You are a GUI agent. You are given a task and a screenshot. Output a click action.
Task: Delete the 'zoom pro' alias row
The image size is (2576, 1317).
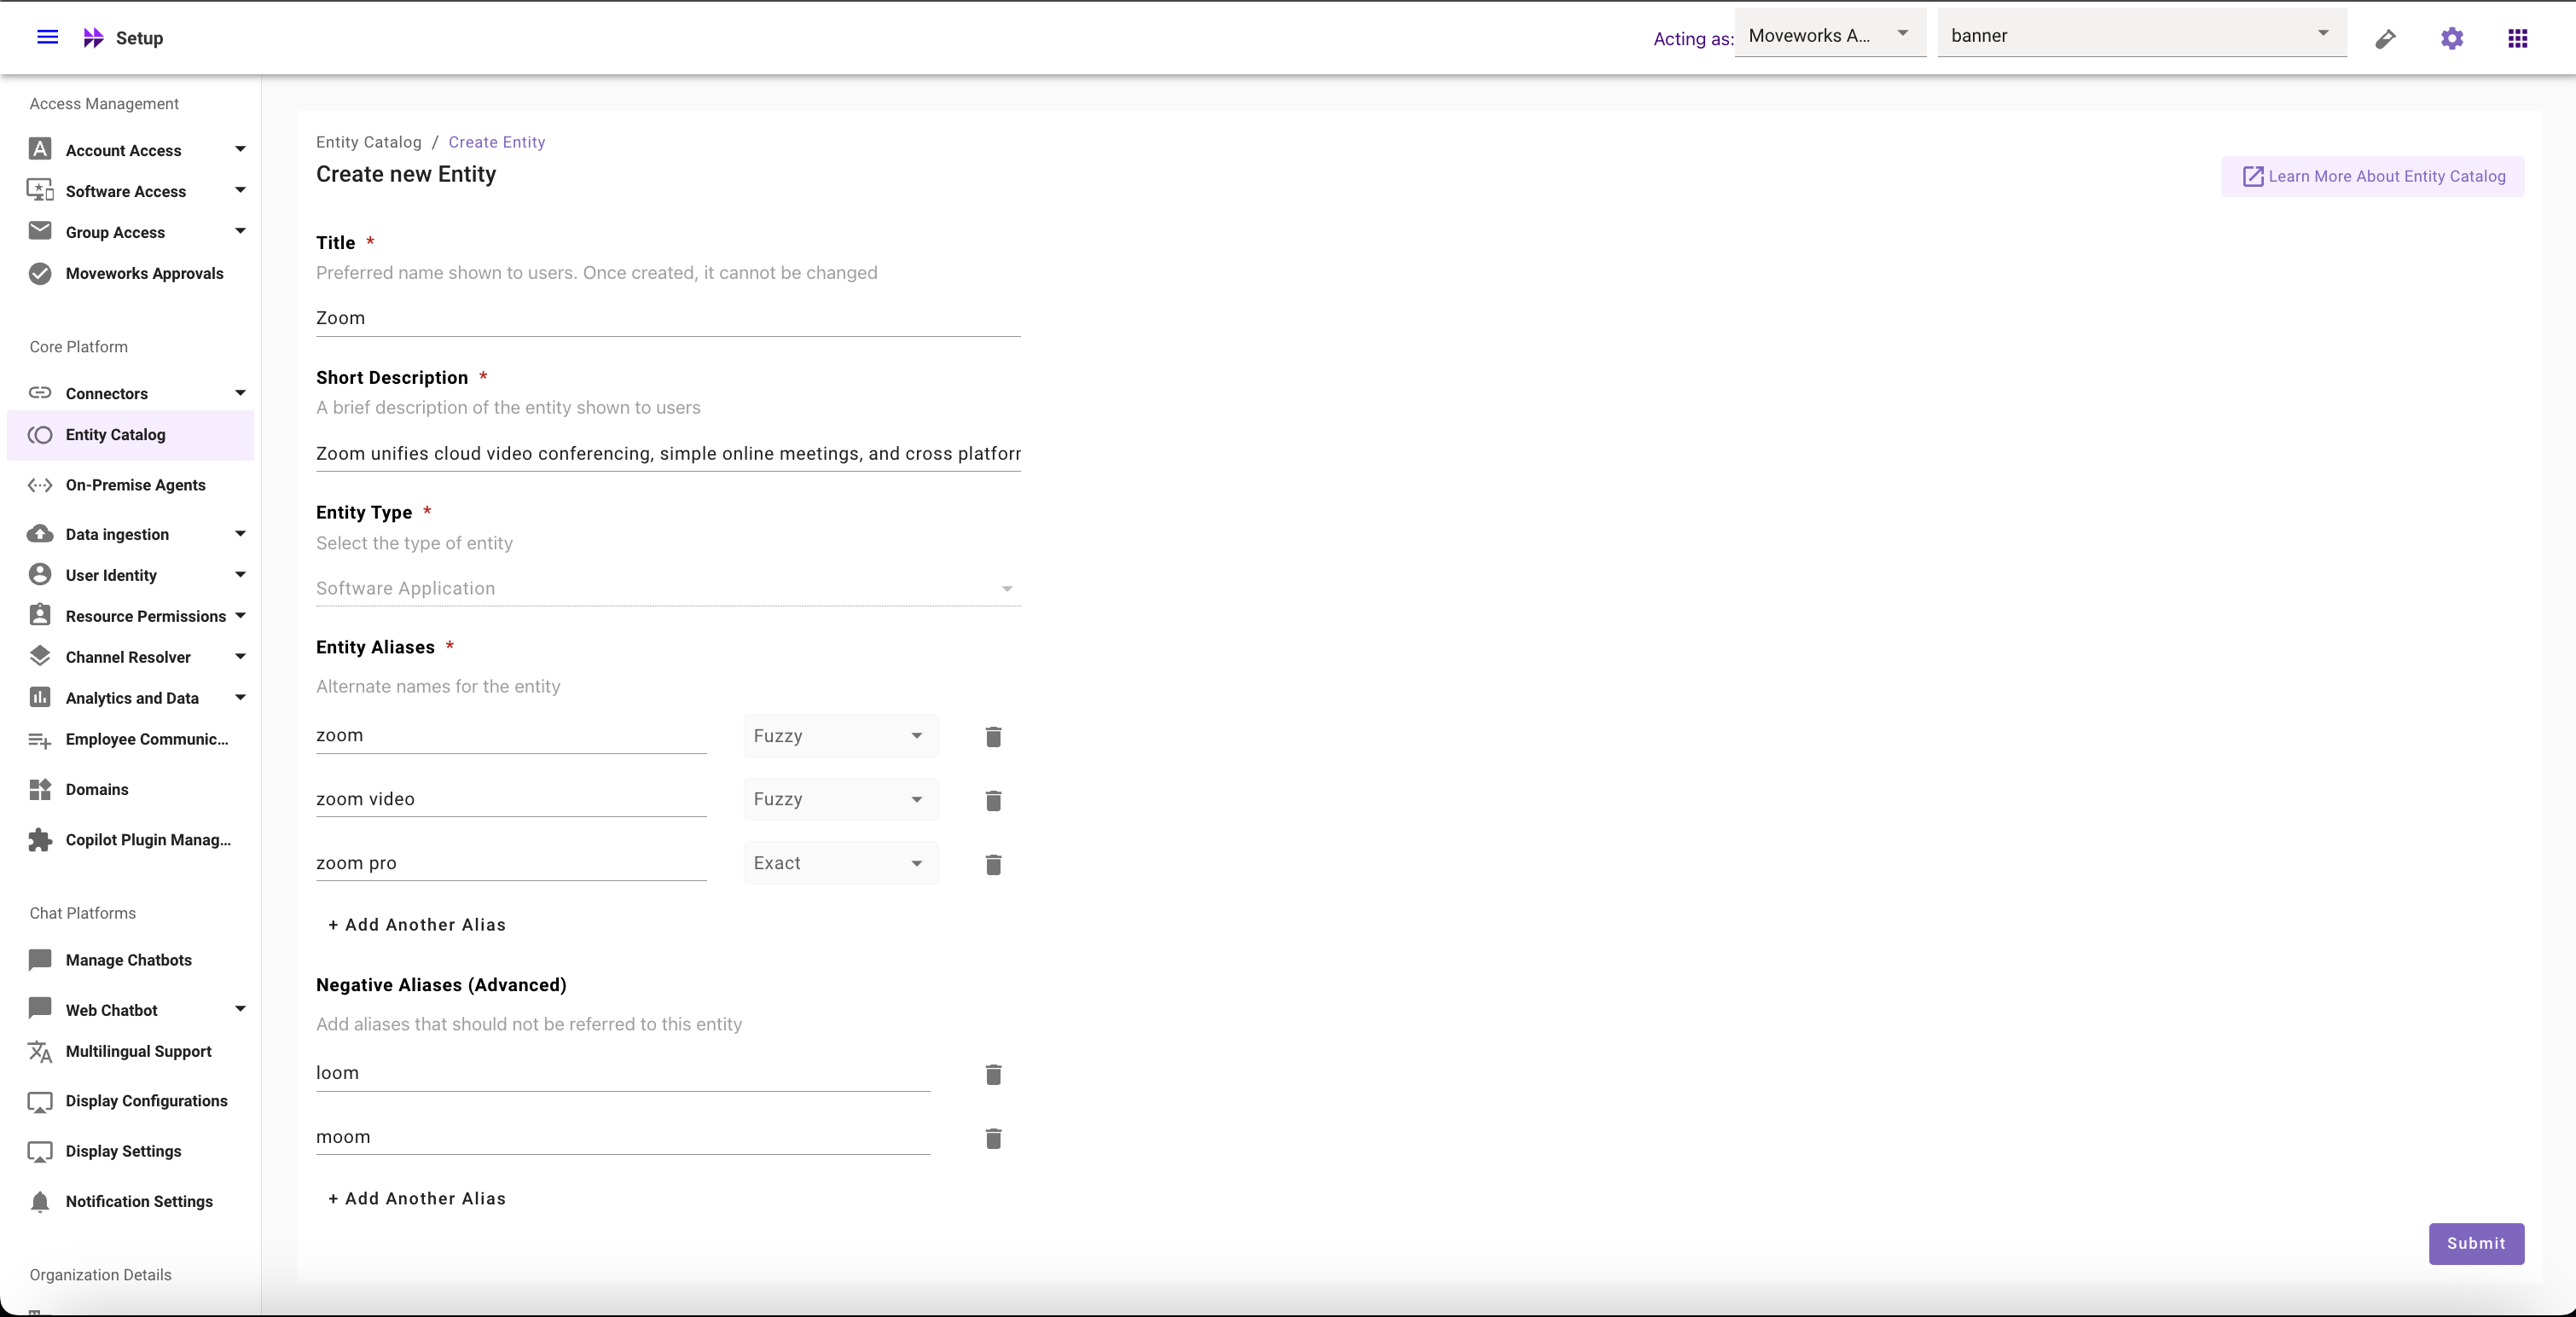(992, 864)
